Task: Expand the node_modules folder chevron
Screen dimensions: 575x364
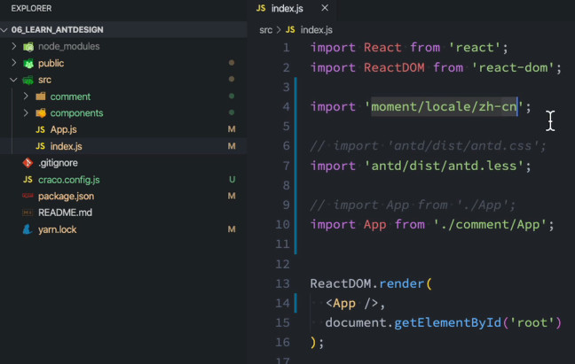Action: coord(14,46)
